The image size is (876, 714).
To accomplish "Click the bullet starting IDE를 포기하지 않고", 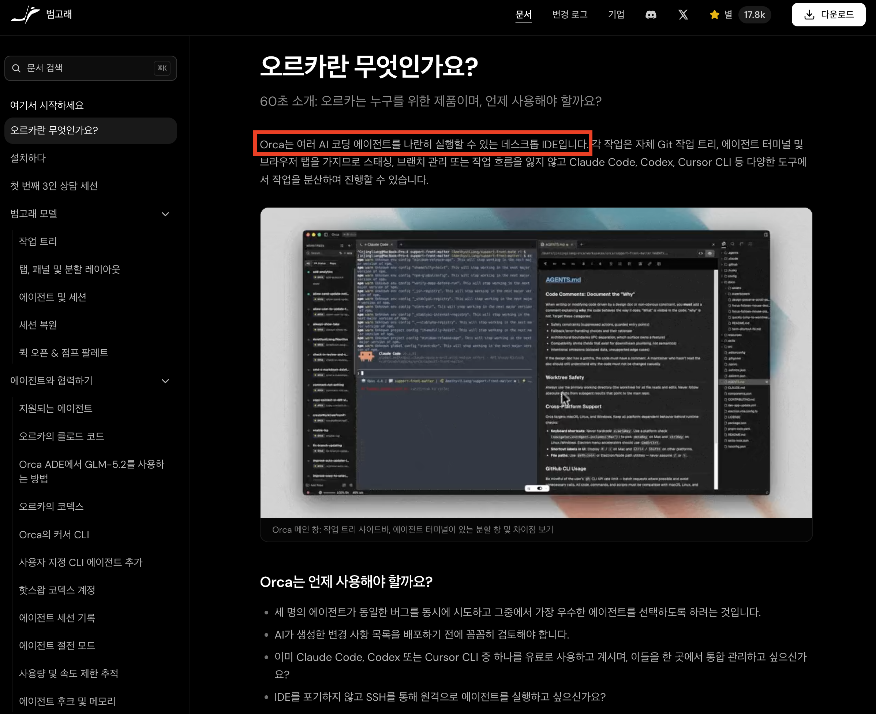I will [x=440, y=697].
